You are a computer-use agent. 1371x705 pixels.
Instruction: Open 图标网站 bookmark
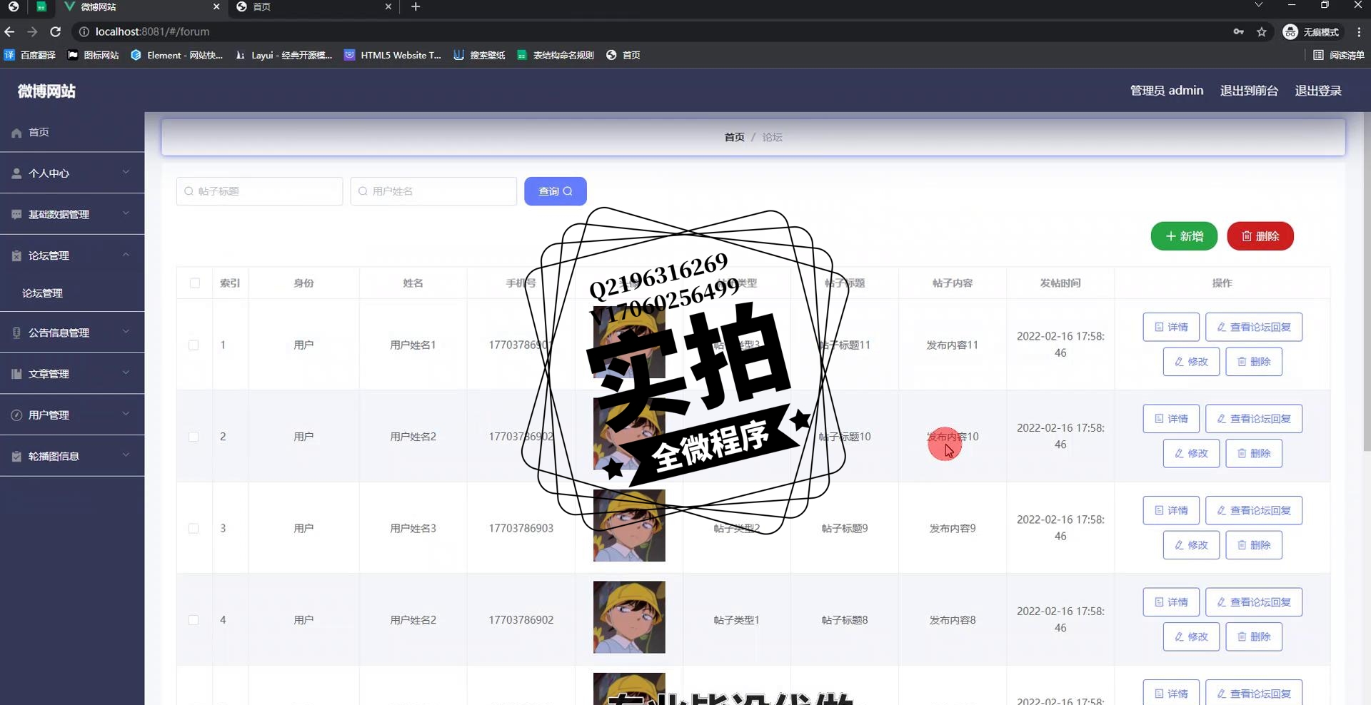(94, 55)
